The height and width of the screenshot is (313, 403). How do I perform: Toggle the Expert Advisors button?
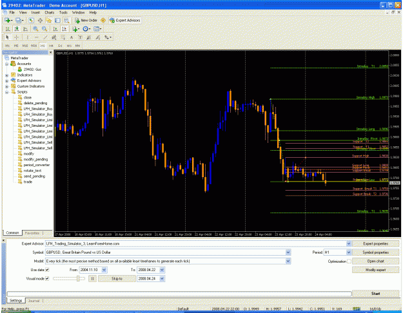point(125,20)
